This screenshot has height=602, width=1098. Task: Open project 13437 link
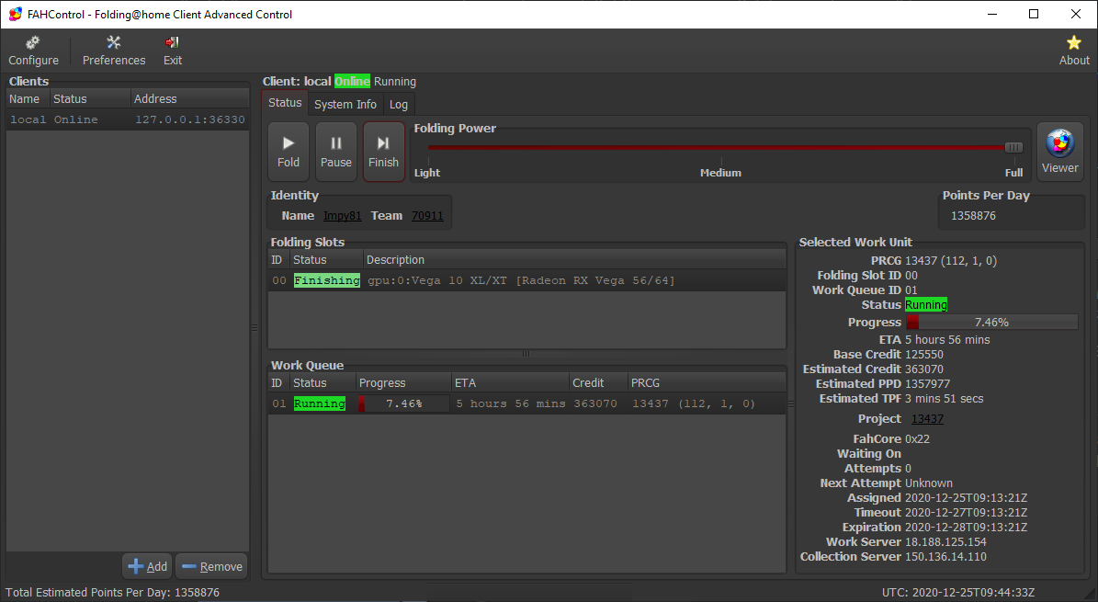pyautogui.click(x=927, y=418)
